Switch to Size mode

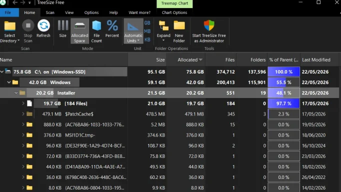pos(63,28)
